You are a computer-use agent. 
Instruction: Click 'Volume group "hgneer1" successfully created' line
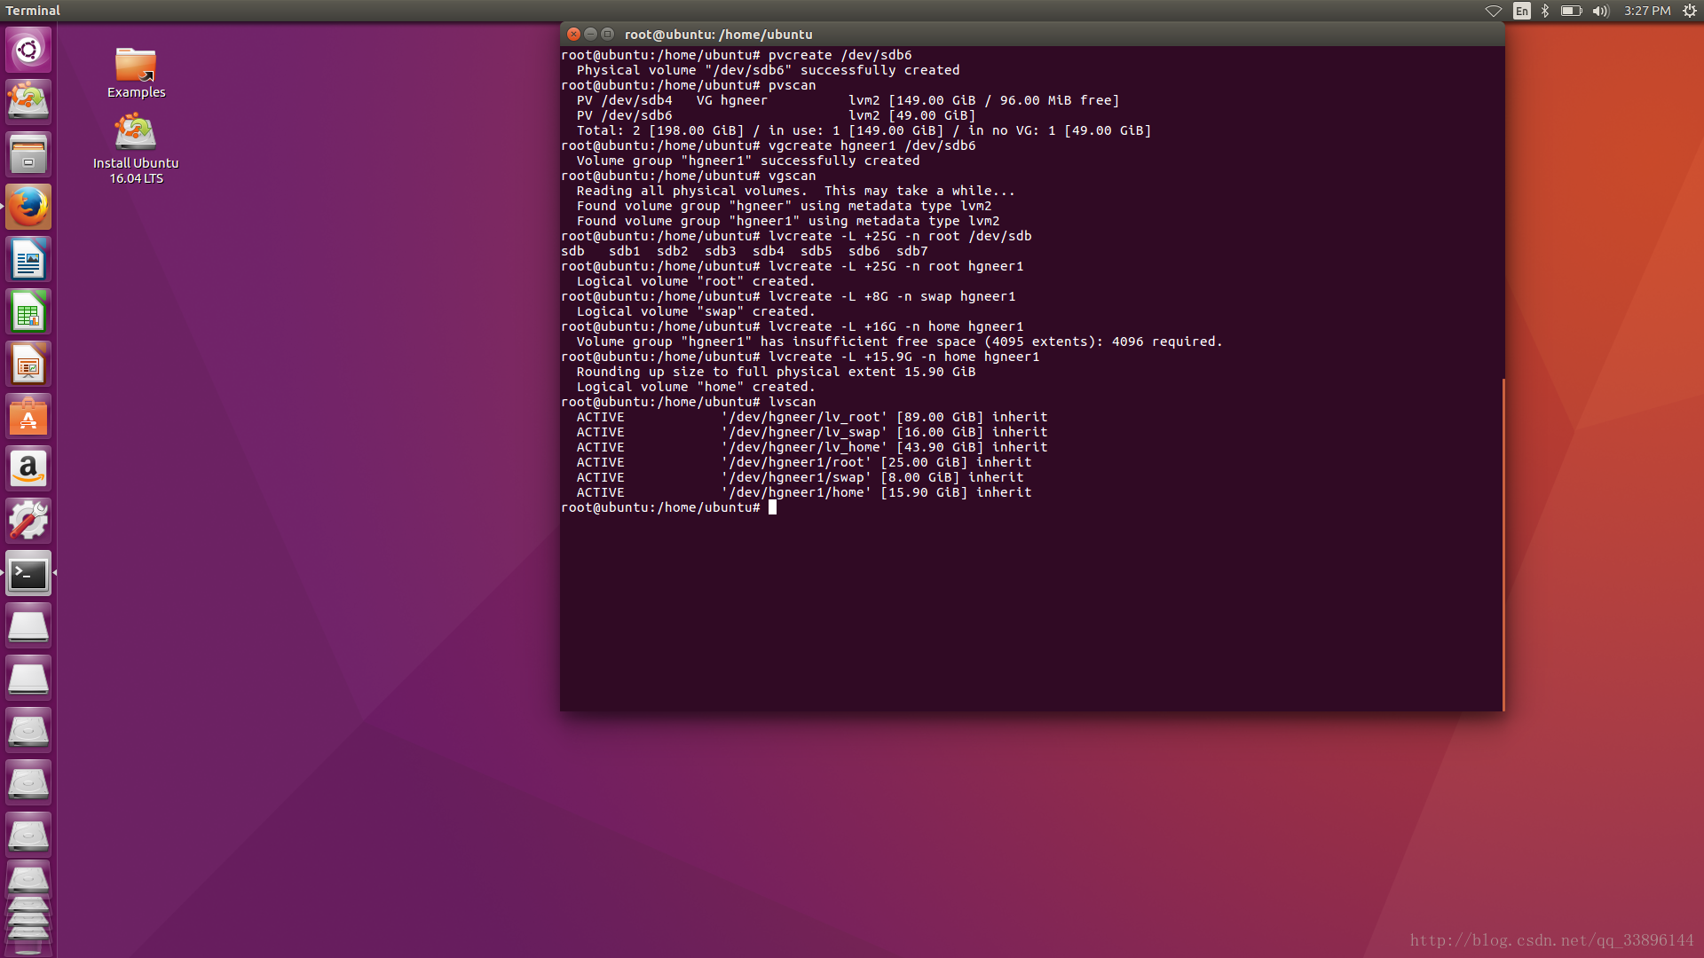pyautogui.click(x=748, y=161)
